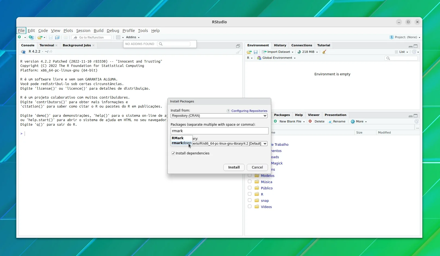Maximize the Console pane
This screenshot has height=256, width=440.
pos(238,46)
